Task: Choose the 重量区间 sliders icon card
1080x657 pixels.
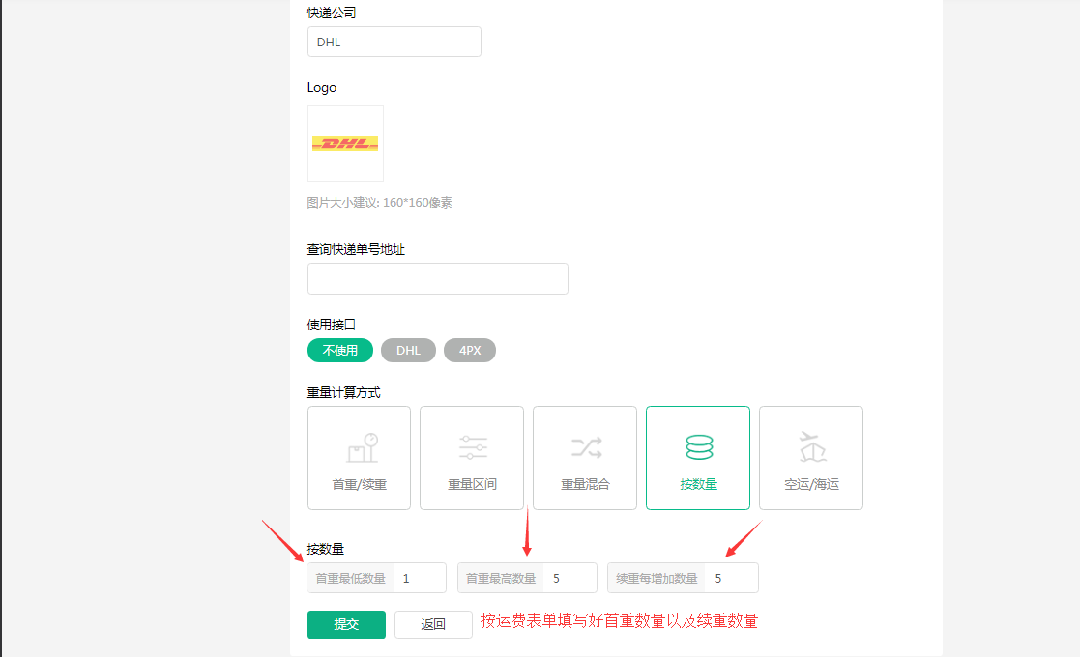Action: pos(472,458)
